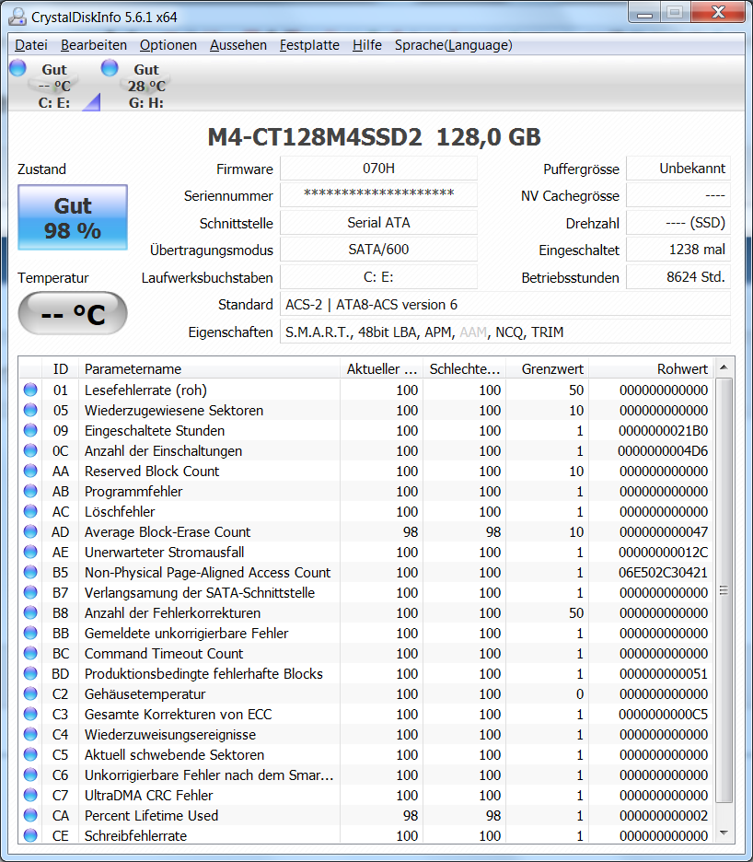Click the Rohwert column header
753x862 pixels.
(651, 369)
